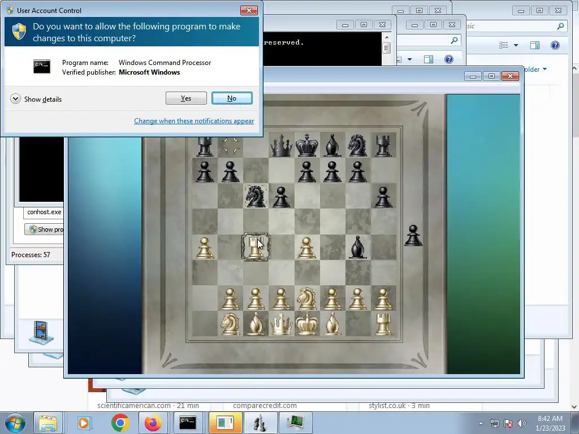Open Windows Explorer from the taskbar
This screenshot has width=579, height=434.
48,423
